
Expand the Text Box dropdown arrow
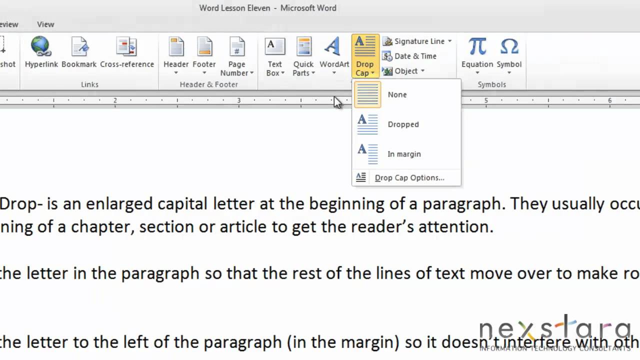(x=282, y=73)
